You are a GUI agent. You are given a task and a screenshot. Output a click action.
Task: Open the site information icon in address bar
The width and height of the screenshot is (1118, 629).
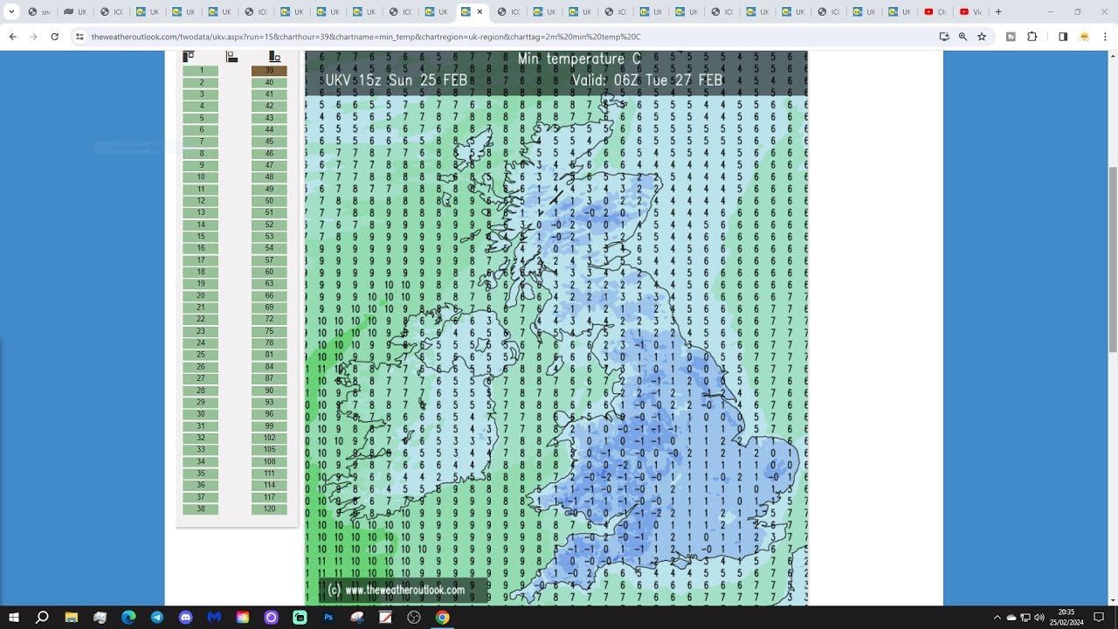[79, 37]
